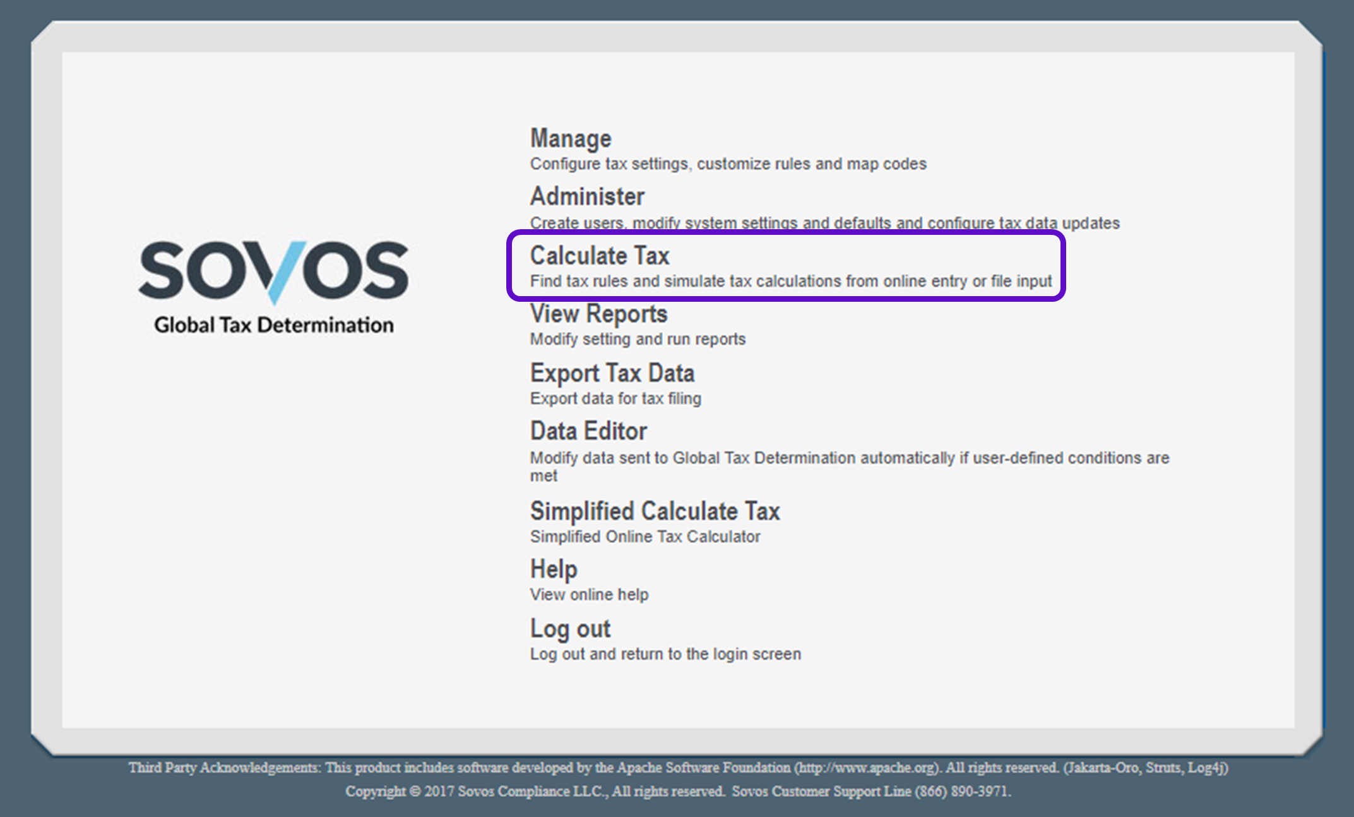Viewport: 1354px width, 817px height.
Task: Open the Manage menu heading
Action: click(x=571, y=138)
